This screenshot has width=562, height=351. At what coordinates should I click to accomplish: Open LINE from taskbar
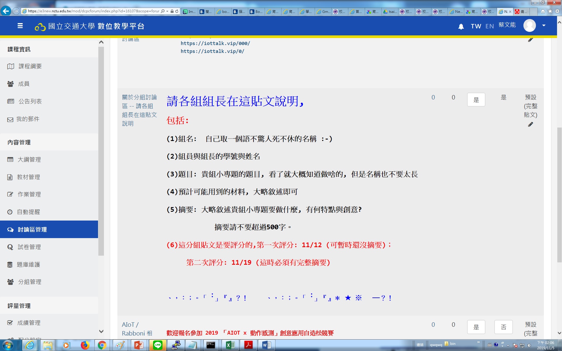pyautogui.click(x=157, y=345)
